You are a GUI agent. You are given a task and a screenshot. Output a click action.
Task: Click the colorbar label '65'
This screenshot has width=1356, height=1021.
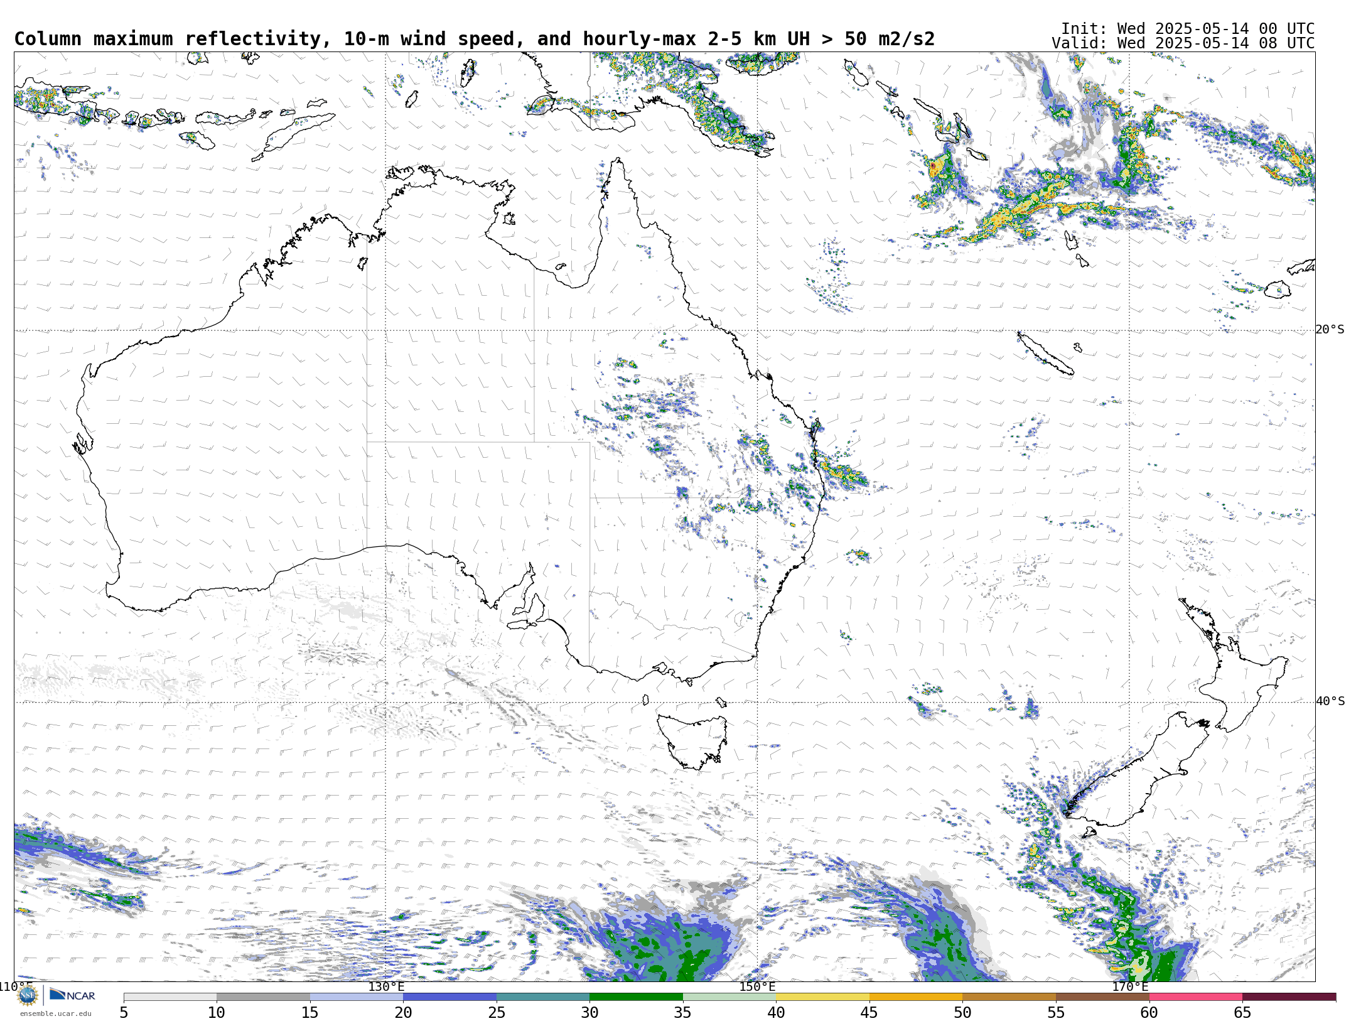pos(1242,1013)
